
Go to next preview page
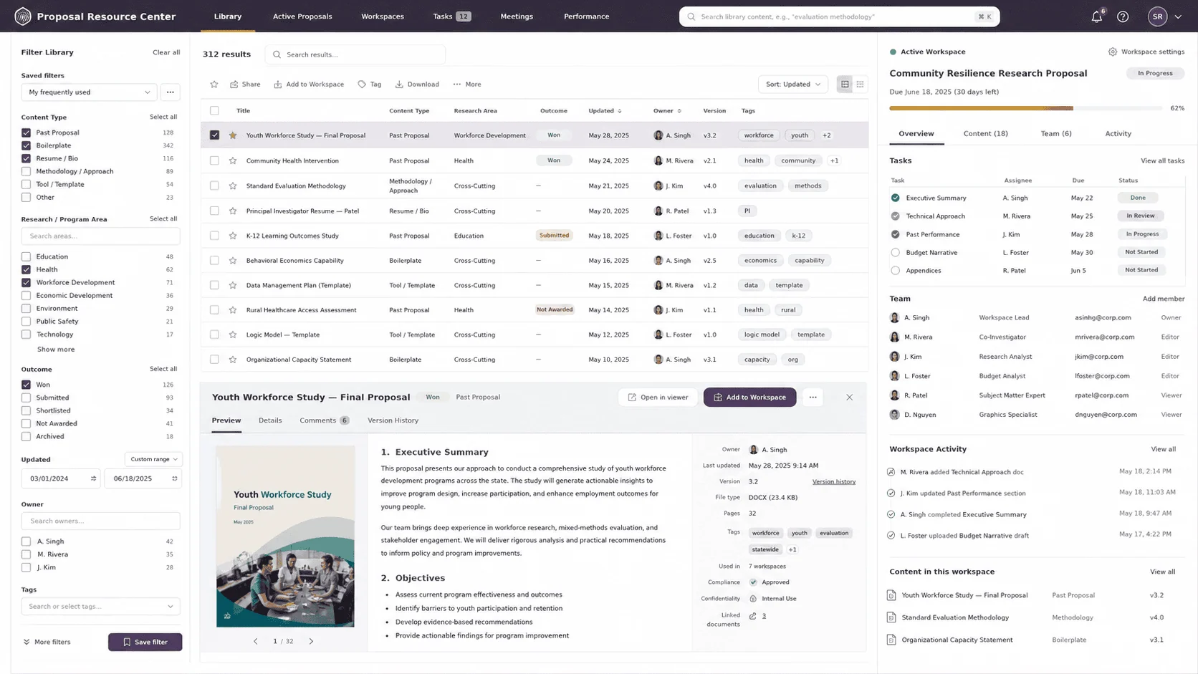pyautogui.click(x=311, y=642)
